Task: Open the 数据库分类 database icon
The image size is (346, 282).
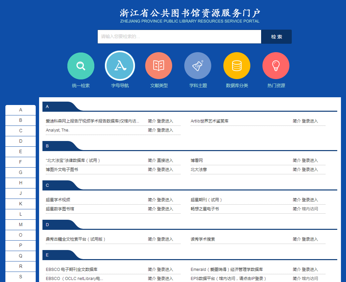Action: pos(237,66)
